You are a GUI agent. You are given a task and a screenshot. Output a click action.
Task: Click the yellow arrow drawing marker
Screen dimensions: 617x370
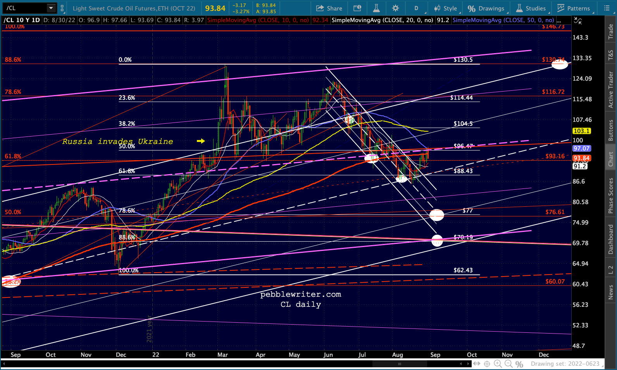coord(201,141)
